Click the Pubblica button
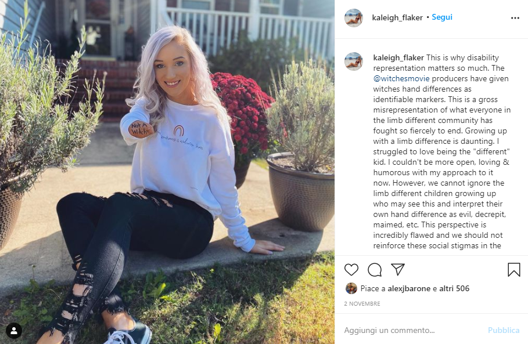Image resolution: width=528 pixels, height=344 pixels. (x=504, y=330)
